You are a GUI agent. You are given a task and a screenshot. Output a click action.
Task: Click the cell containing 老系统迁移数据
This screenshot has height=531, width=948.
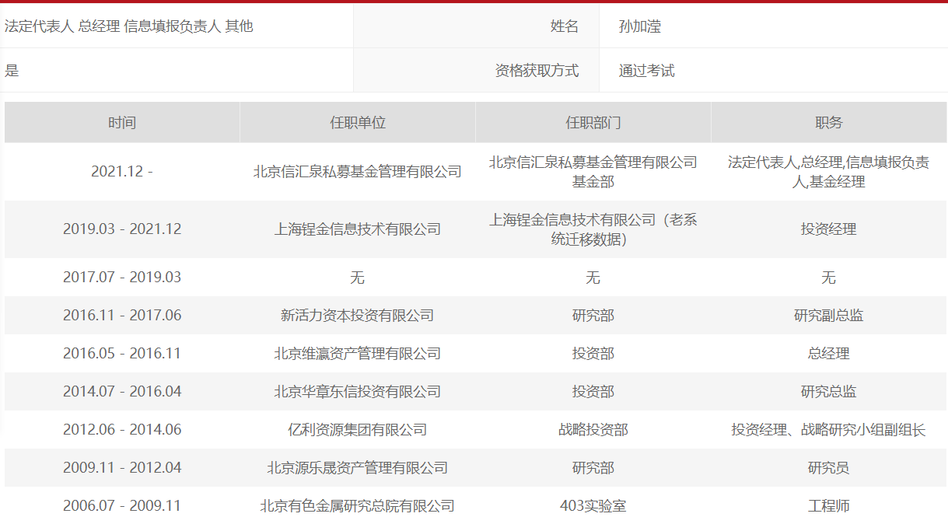pos(593,229)
